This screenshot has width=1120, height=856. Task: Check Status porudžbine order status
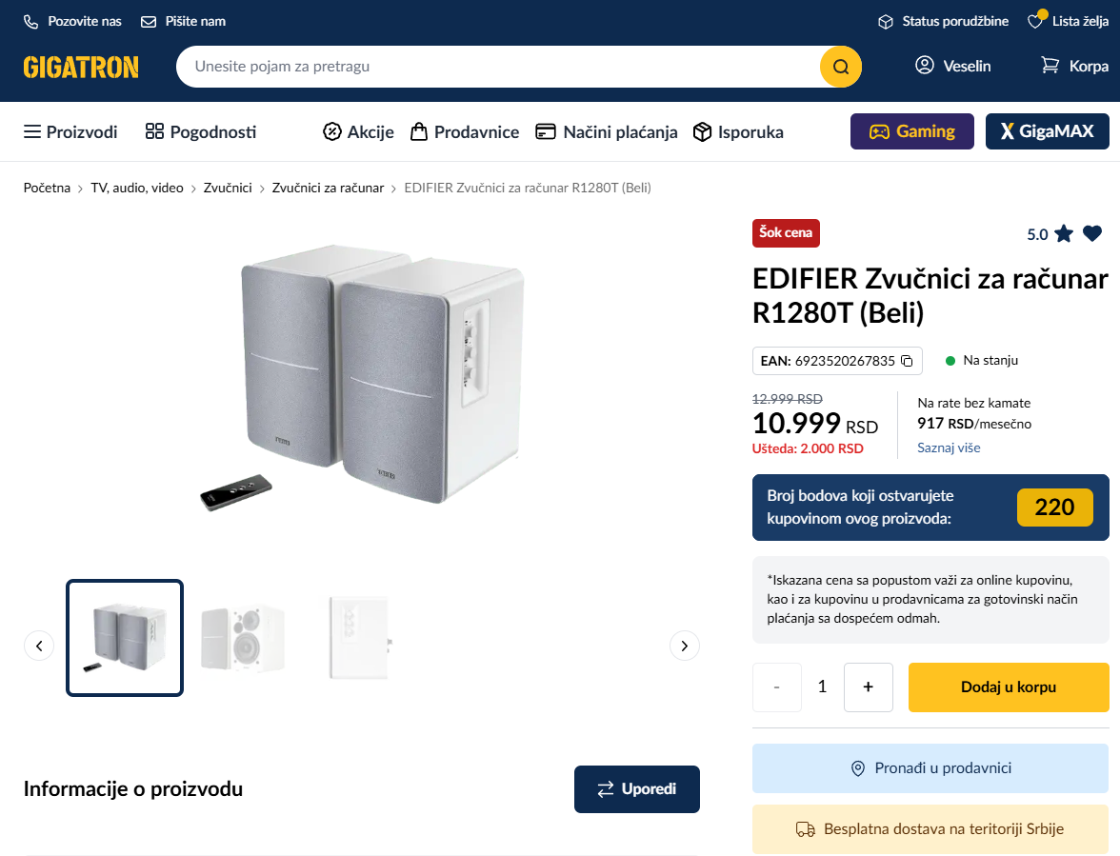tap(943, 21)
